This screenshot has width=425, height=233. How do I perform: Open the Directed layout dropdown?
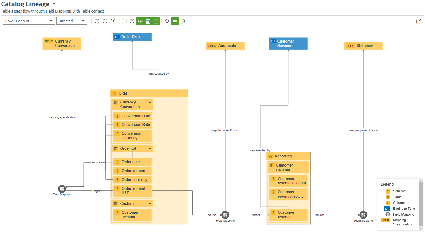coord(71,21)
